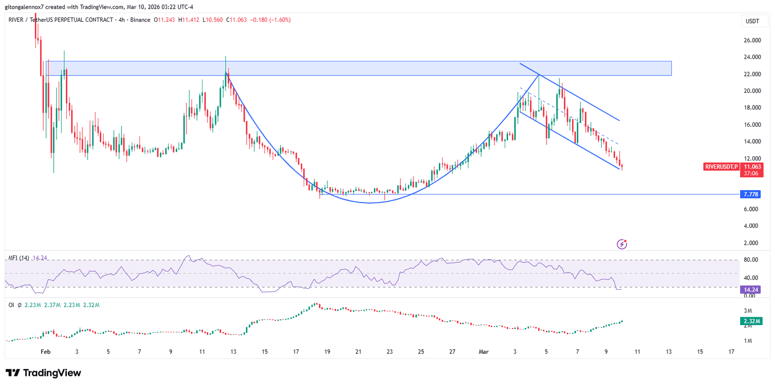Image resolution: width=775 pixels, height=387 pixels.
Task: Click the red RIVERUSDT.P price tag
Action: point(721,167)
